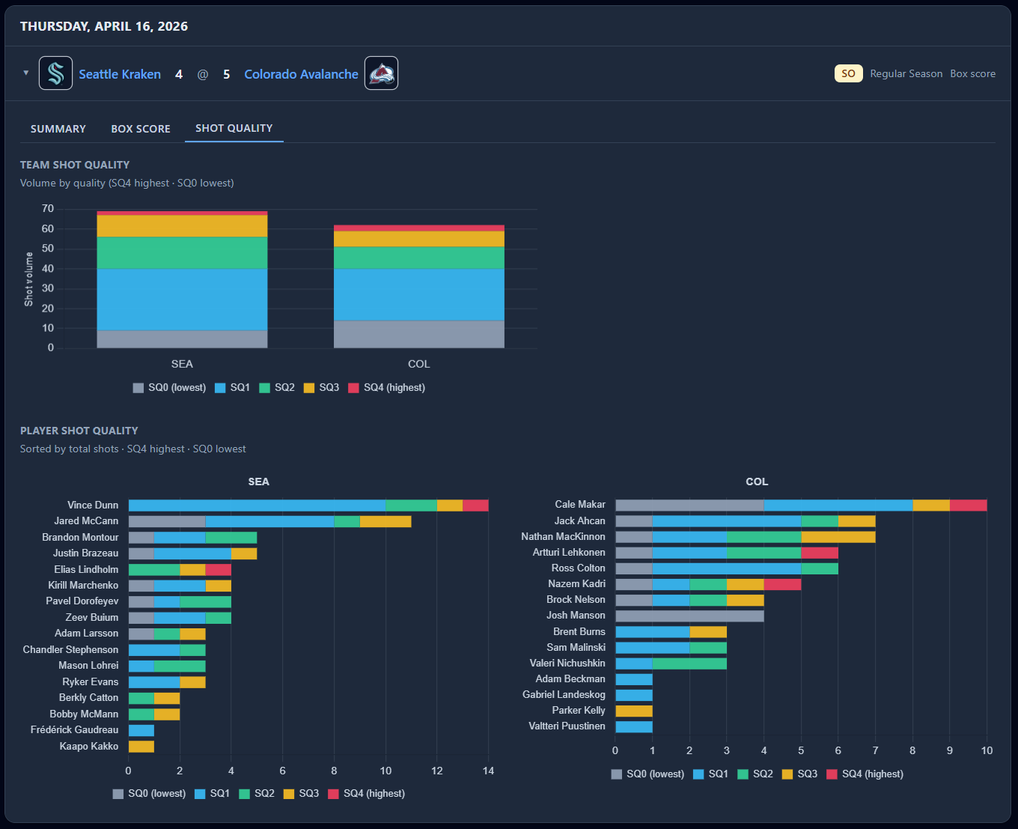
Task: Hide SQ1 in the SEA player chart legend
Action: pos(212,793)
